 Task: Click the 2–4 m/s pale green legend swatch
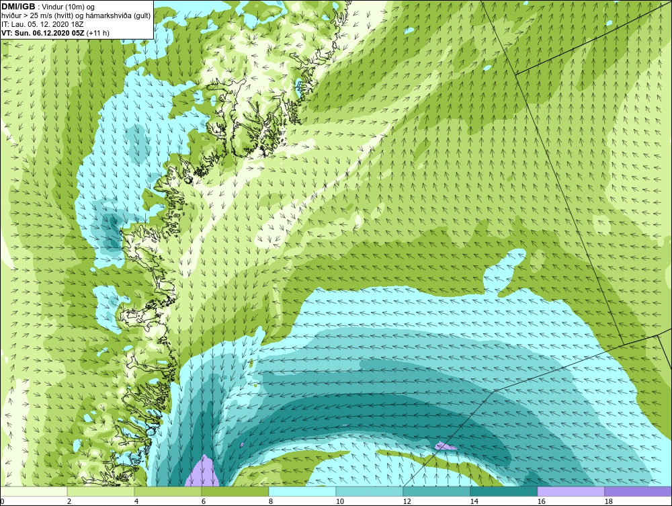101,491
